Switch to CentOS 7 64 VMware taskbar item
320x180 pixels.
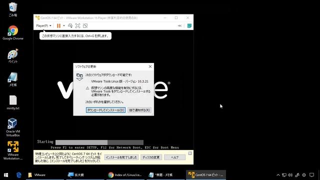(206, 175)
